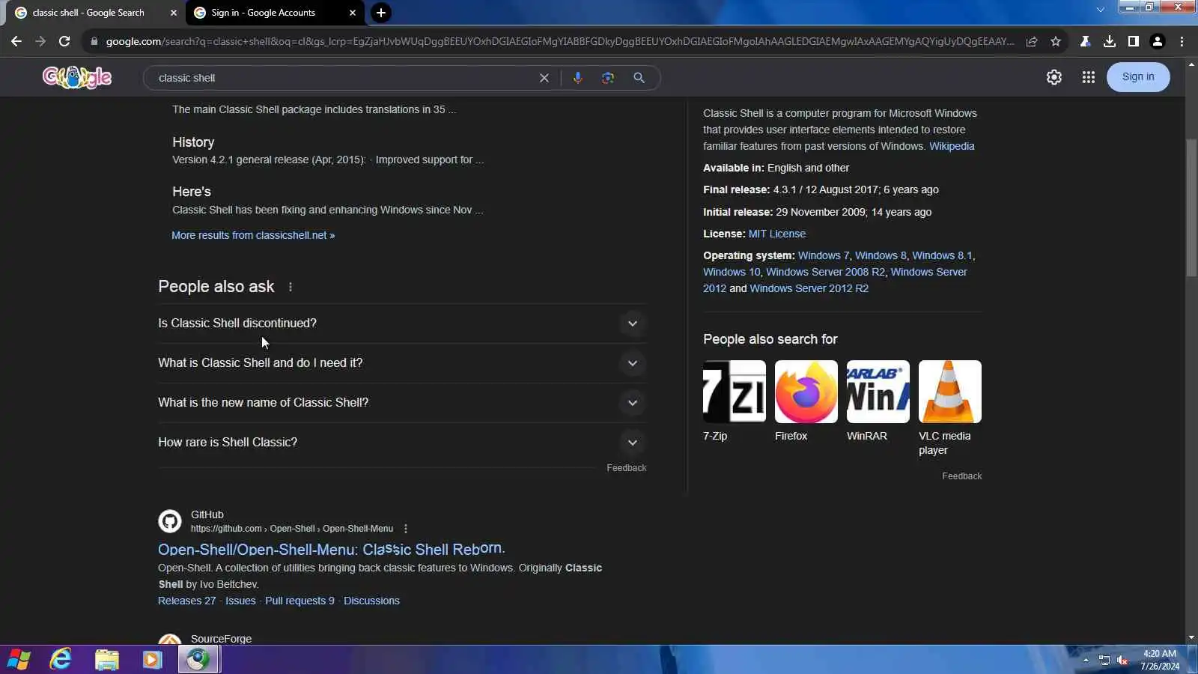
Task: Open the GitHub Discussions link
Action: [x=371, y=601]
